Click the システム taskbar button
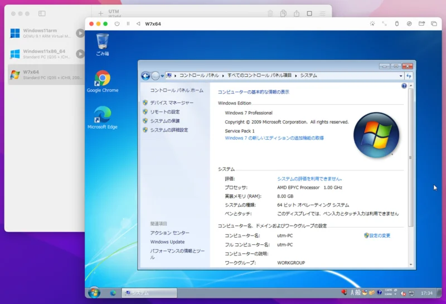Viewport: 446px width, 304px height. pos(149,293)
